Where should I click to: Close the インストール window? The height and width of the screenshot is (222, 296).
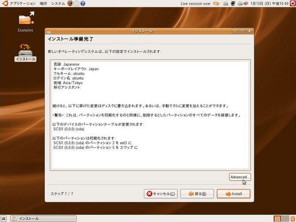pyautogui.click(x=250, y=31)
